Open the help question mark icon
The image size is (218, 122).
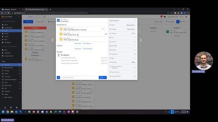(165, 17)
